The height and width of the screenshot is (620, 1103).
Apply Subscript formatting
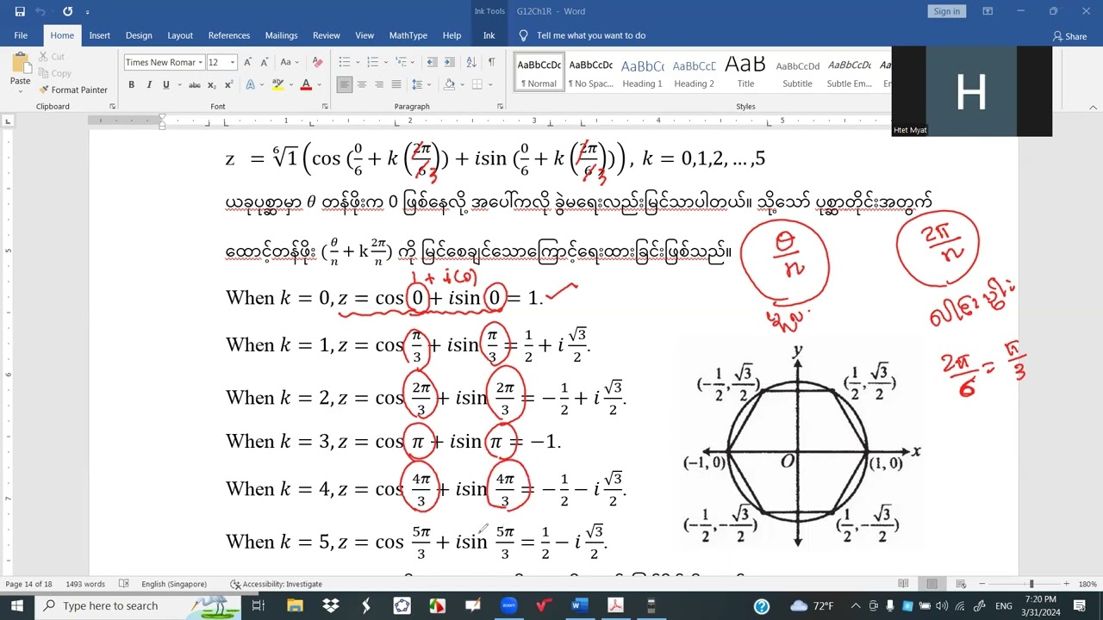(214, 84)
